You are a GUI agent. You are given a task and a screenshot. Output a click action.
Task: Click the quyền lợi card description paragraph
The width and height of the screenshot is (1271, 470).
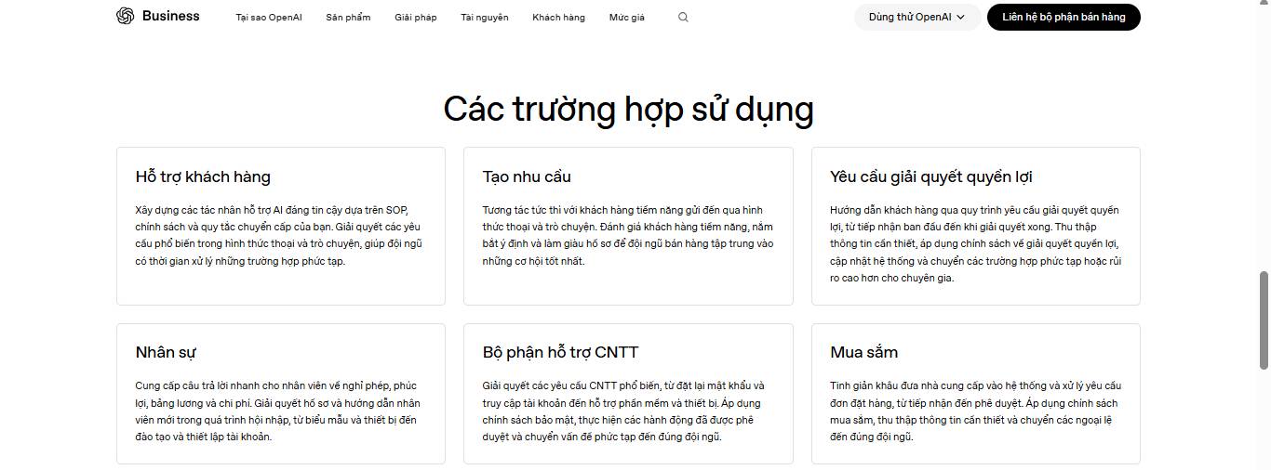[976, 244]
